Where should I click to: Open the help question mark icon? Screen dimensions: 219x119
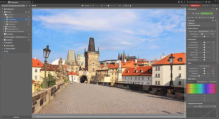pos(184,2)
